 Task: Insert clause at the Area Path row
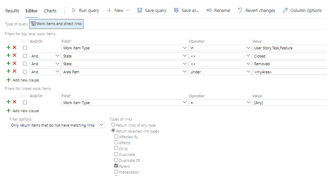click(8, 71)
